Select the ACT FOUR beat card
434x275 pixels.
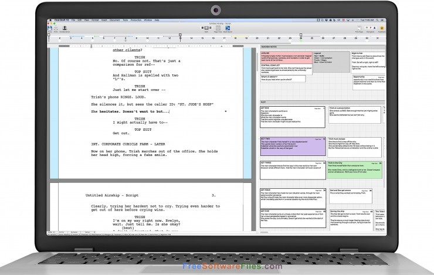pos(293,199)
